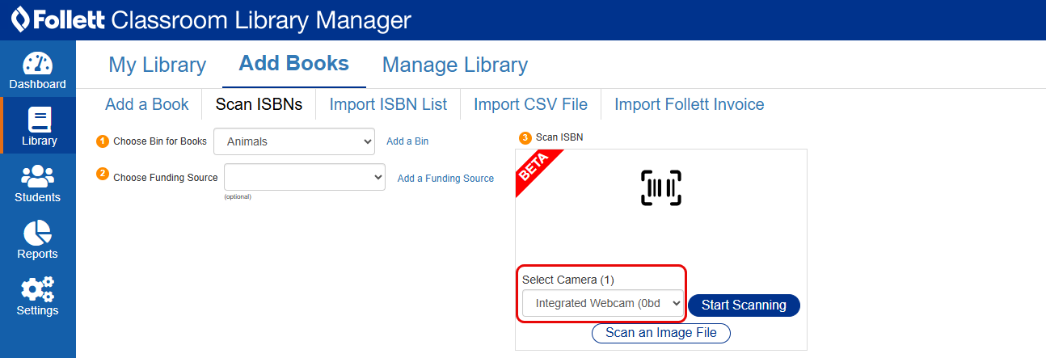Click the Scan an Image File button
1046x358 pixels.
pyautogui.click(x=660, y=332)
